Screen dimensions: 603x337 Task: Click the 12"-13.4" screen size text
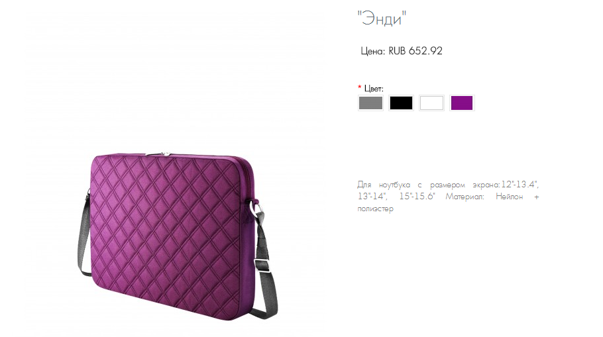coord(520,185)
